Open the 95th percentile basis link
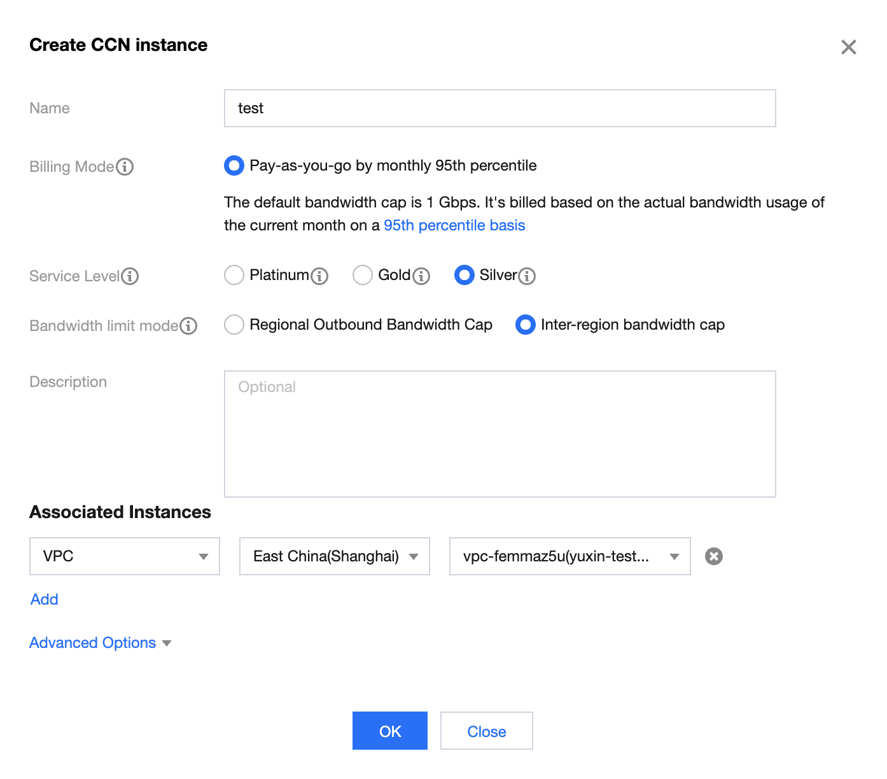 [454, 225]
